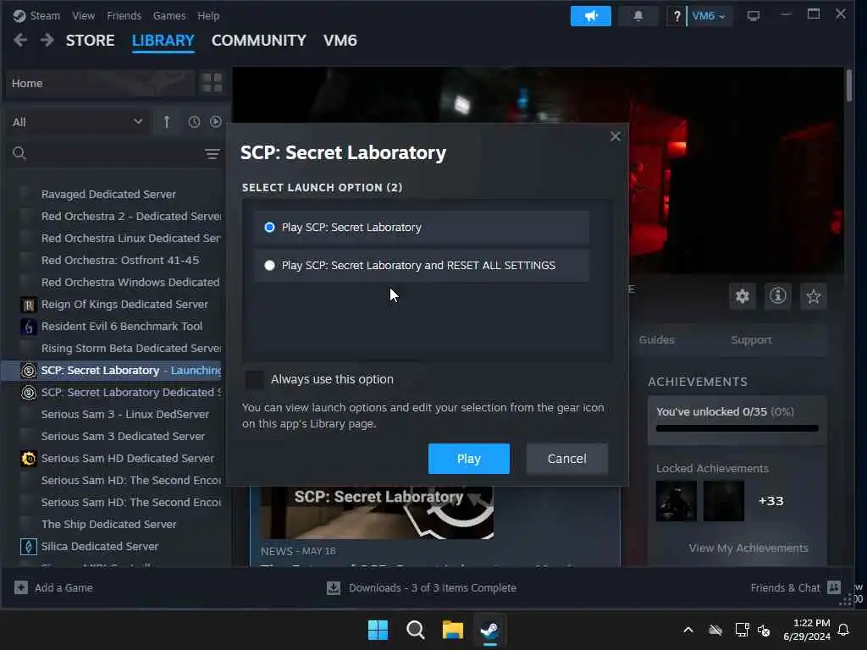Image resolution: width=867 pixels, height=650 pixels.
Task: Click the recent activity clock icon
Action: [194, 122]
